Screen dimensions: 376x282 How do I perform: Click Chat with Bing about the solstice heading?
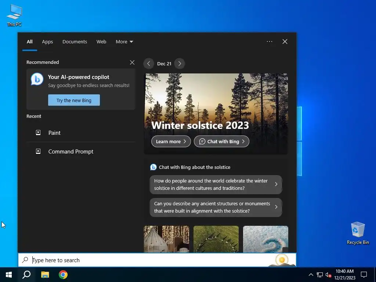(195, 167)
